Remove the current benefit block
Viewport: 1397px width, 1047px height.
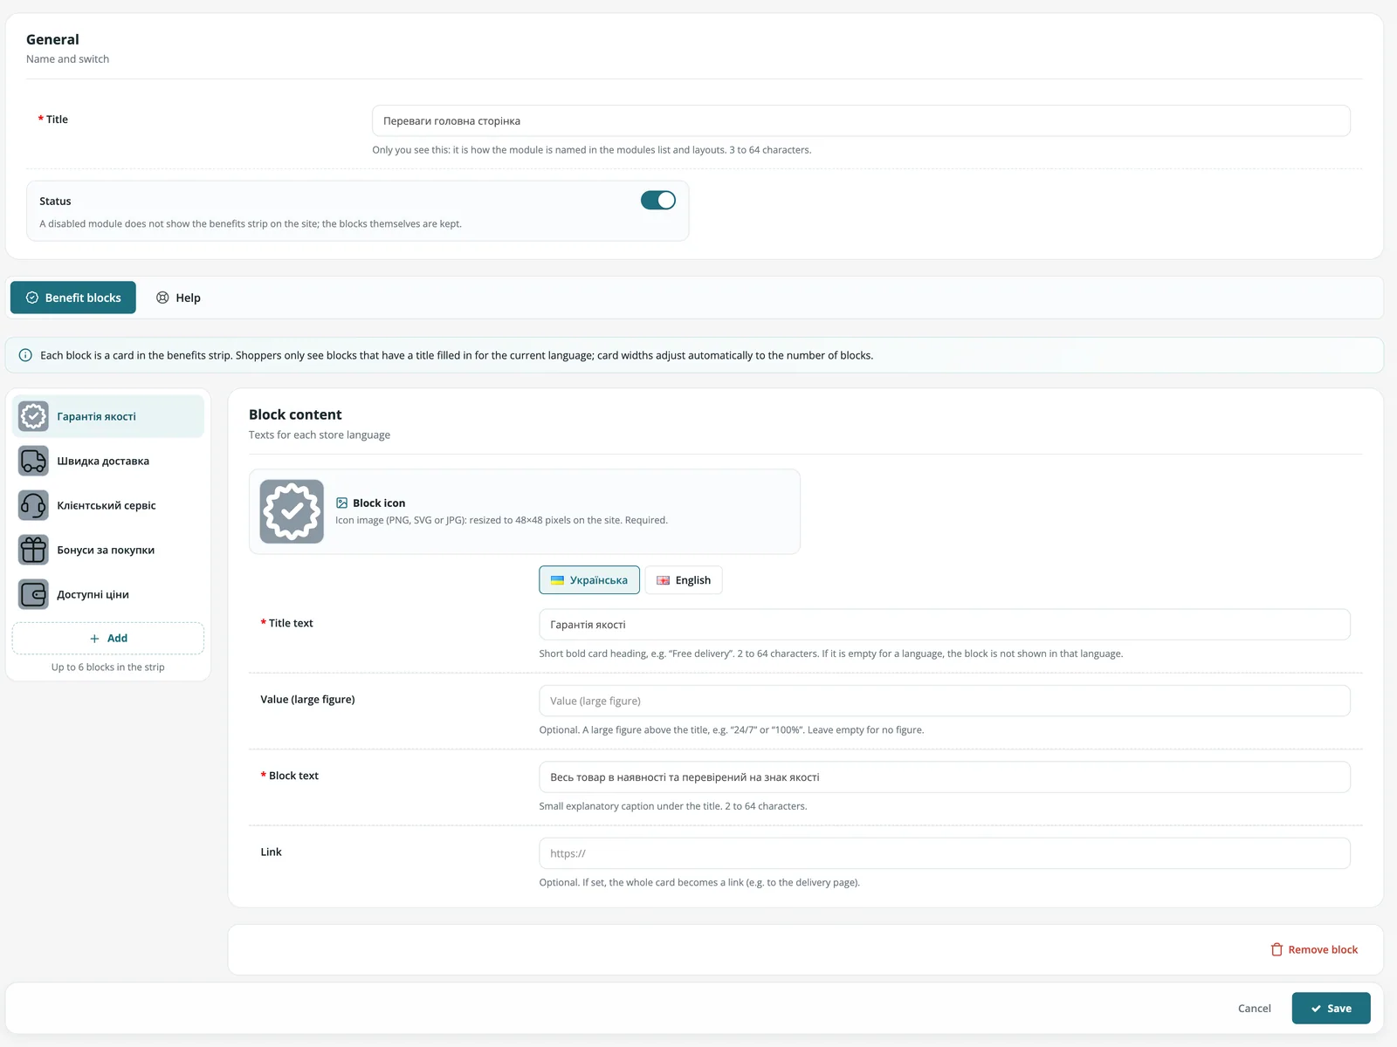pos(1314,949)
